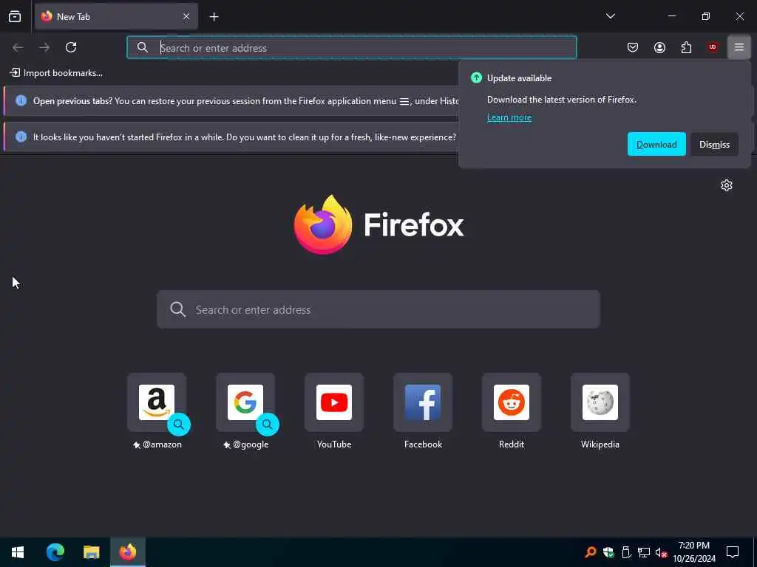Reload the current page
Screen dimensions: 757x567
click(71, 47)
